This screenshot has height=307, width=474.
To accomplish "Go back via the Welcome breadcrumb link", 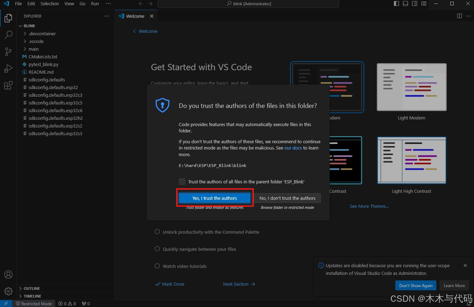I will 145,31.
